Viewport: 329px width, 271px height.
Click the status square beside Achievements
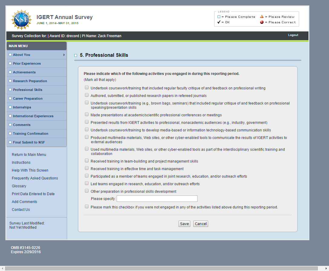tap(10, 72)
